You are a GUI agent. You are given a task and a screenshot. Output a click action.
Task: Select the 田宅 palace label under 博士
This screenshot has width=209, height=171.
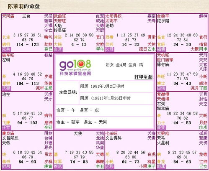pyautogui.click(x=161, y=88)
